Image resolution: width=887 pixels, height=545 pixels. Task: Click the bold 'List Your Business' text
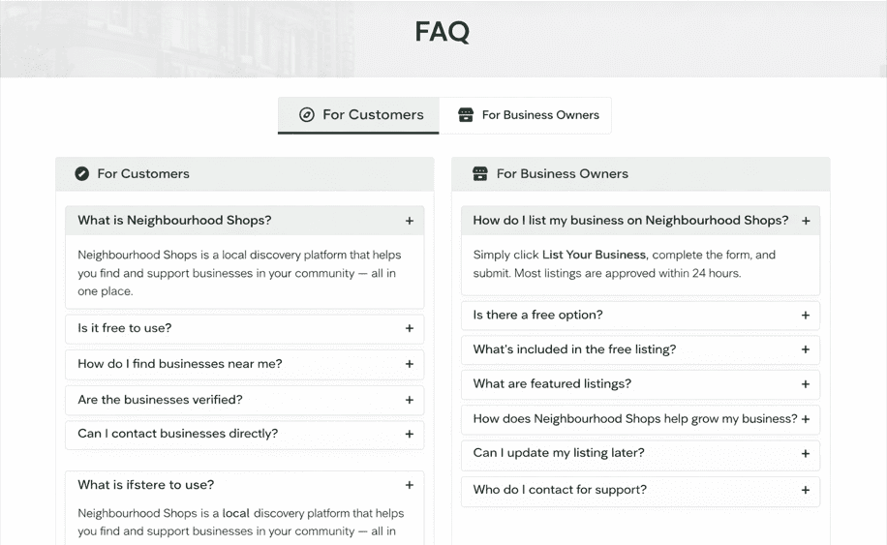click(594, 256)
